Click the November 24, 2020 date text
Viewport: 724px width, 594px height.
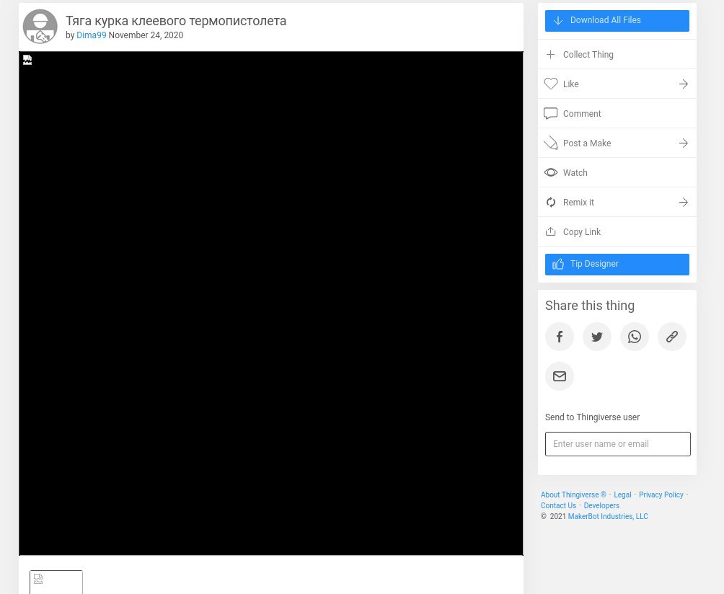click(146, 35)
